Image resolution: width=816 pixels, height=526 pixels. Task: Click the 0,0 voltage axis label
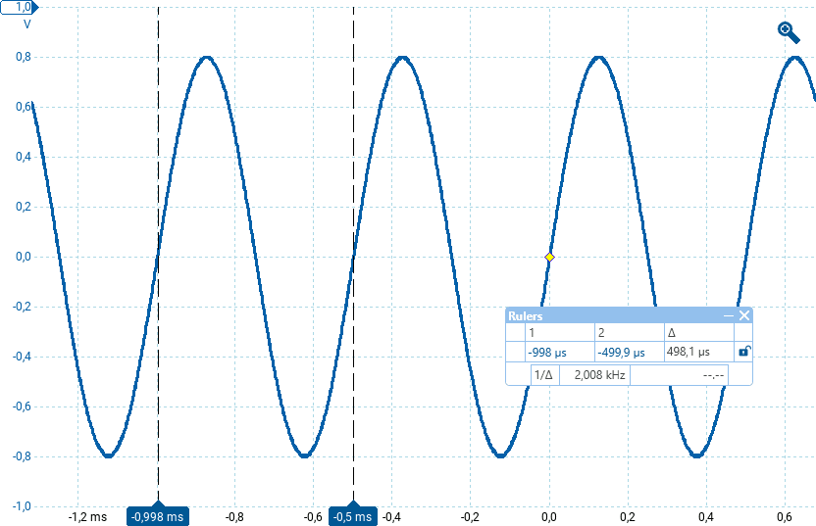[24, 257]
